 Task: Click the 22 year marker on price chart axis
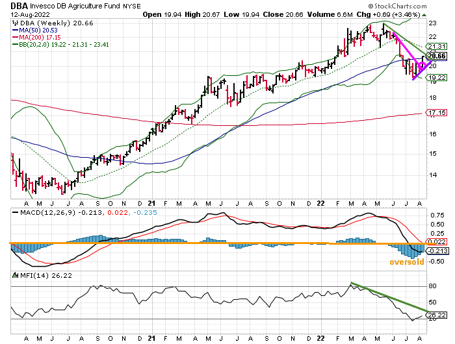tap(320, 203)
